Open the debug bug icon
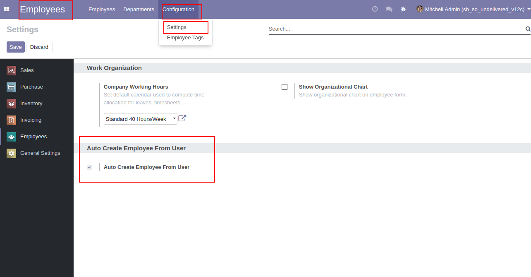 click(403, 9)
